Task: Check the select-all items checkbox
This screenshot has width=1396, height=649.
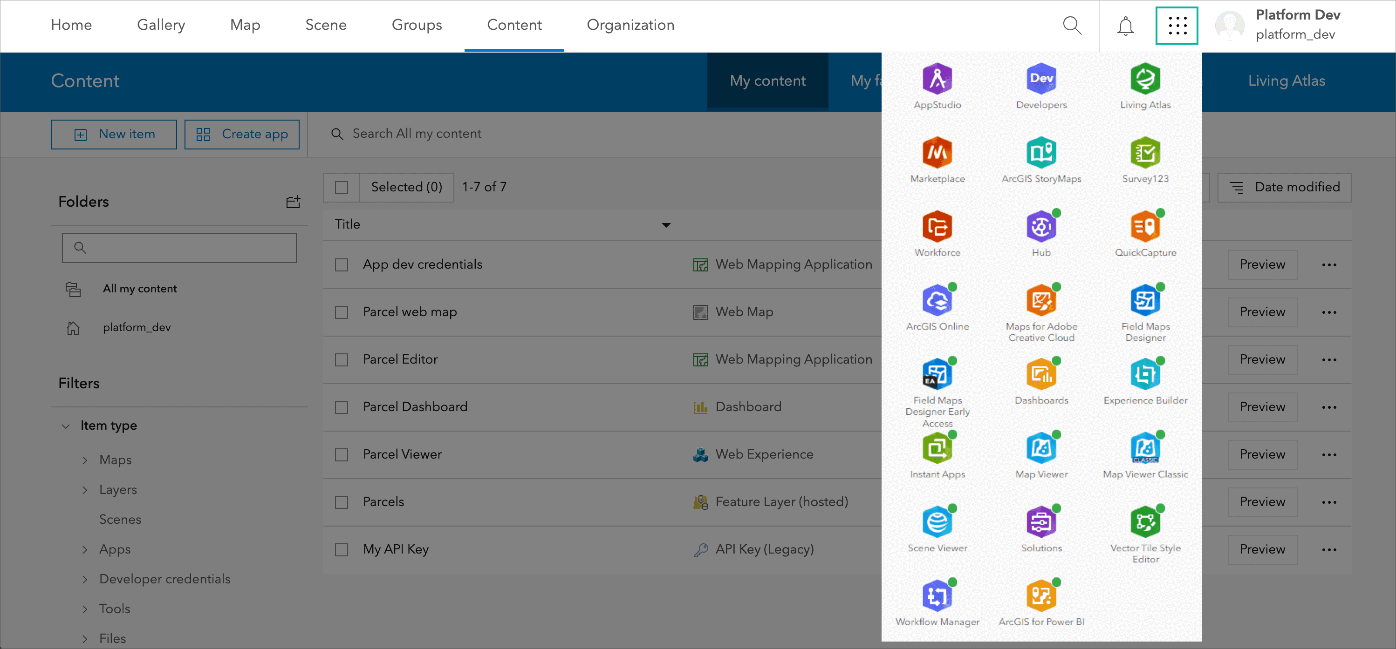Action: click(341, 187)
